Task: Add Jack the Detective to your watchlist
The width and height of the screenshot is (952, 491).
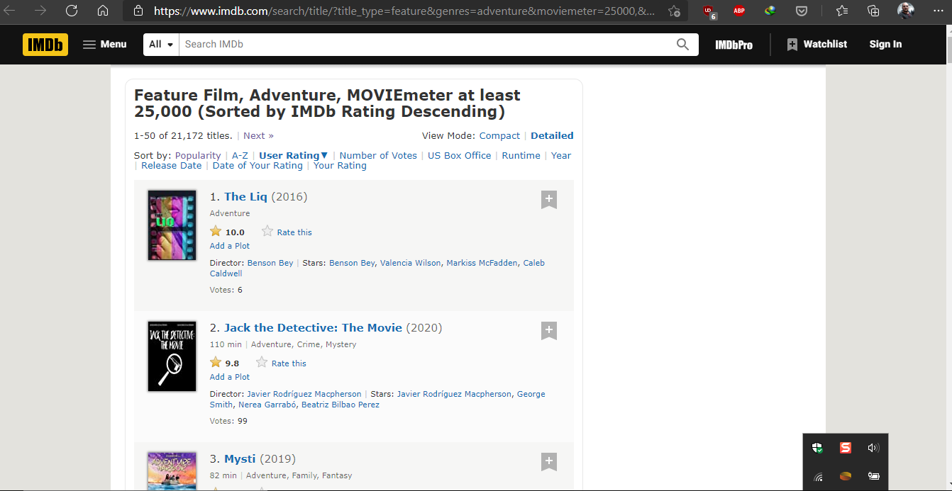Action: coord(548,330)
